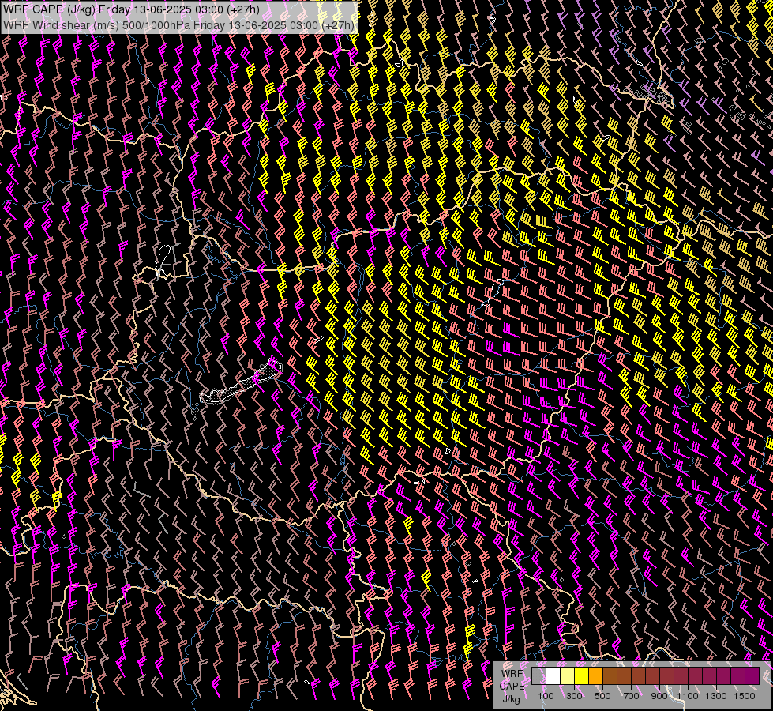Screen dimensions: 773x711
Task: Click the 1300 legend value
Action: pos(716,696)
